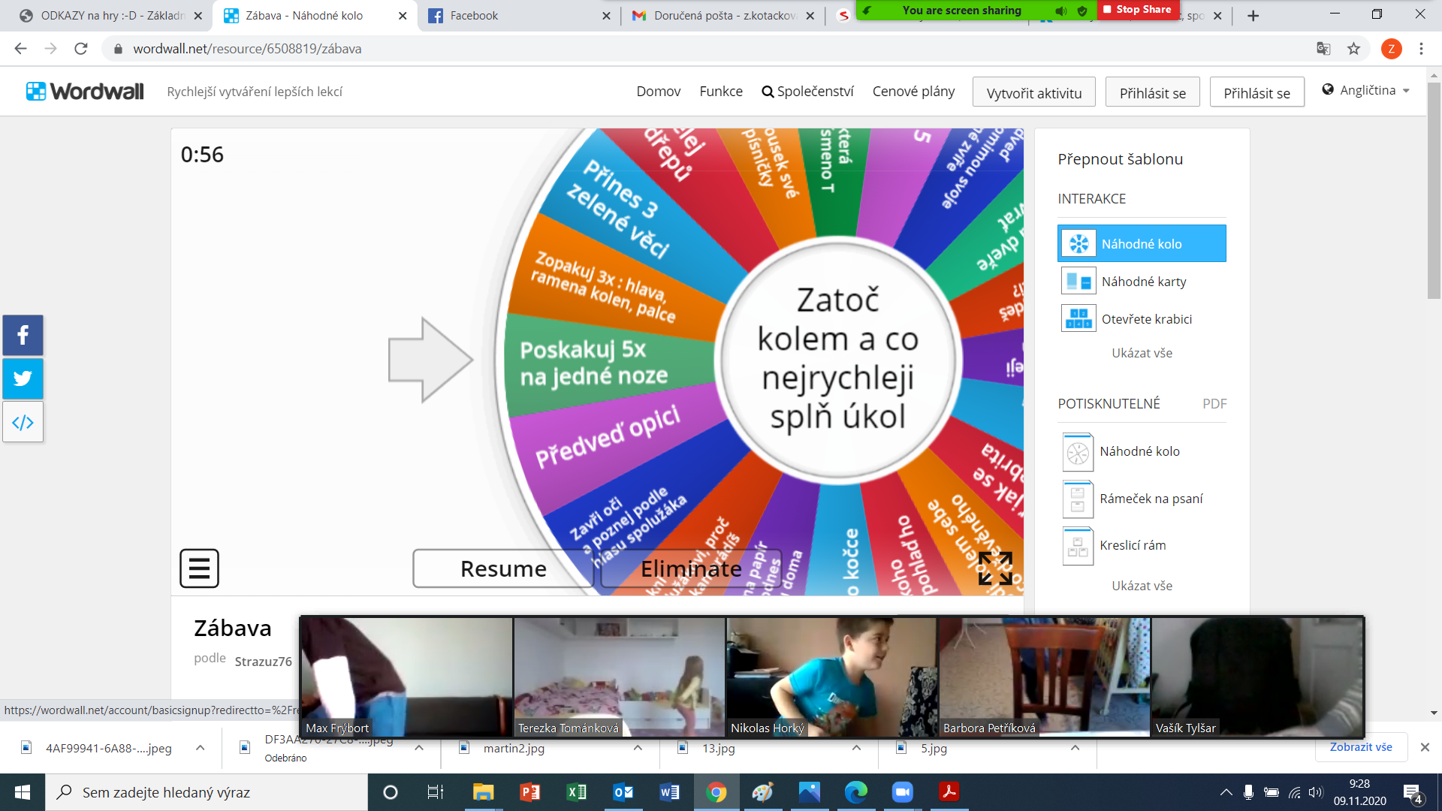Image resolution: width=1442 pixels, height=811 pixels.
Task: Open Funkce navigation item
Action: (x=721, y=92)
